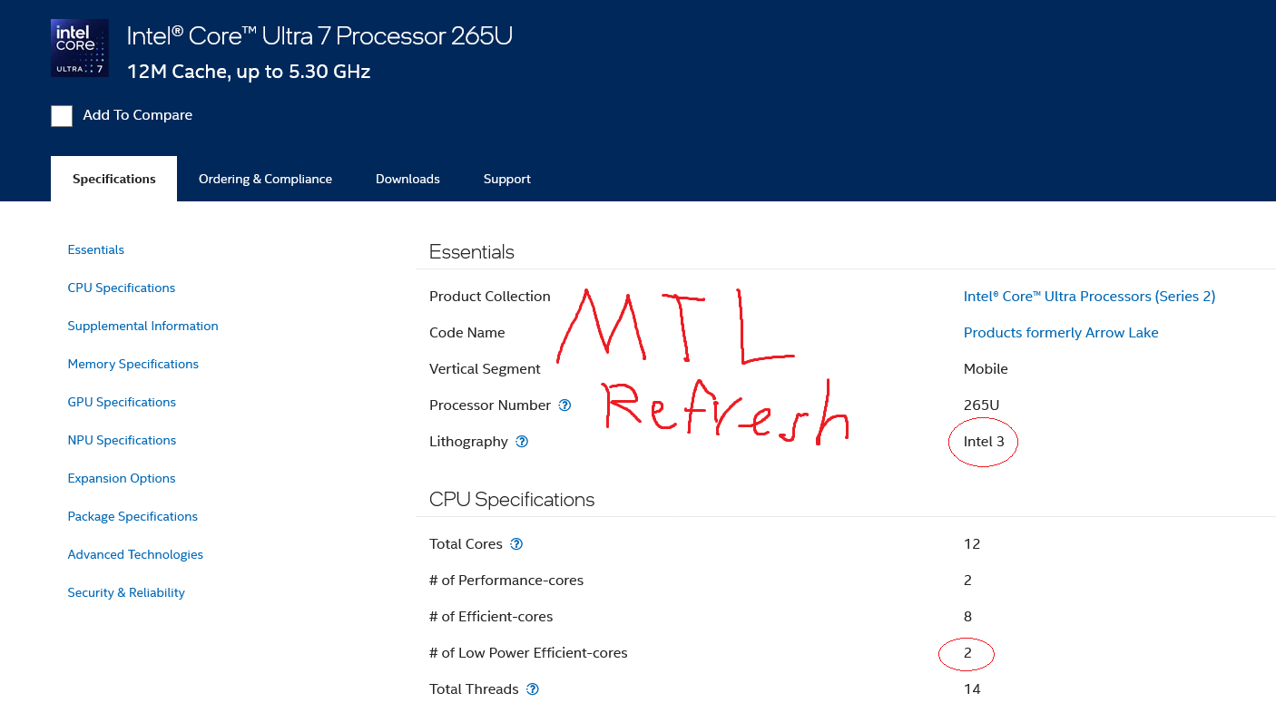Select the Product Collection label
1276x703 pixels.
[490, 297]
